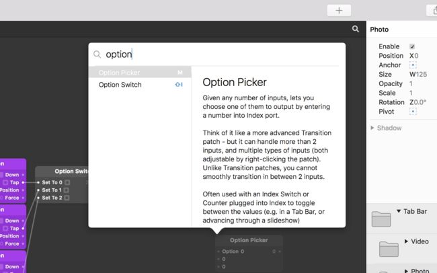
Task: Open the Video folder icon
Action: (389, 249)
